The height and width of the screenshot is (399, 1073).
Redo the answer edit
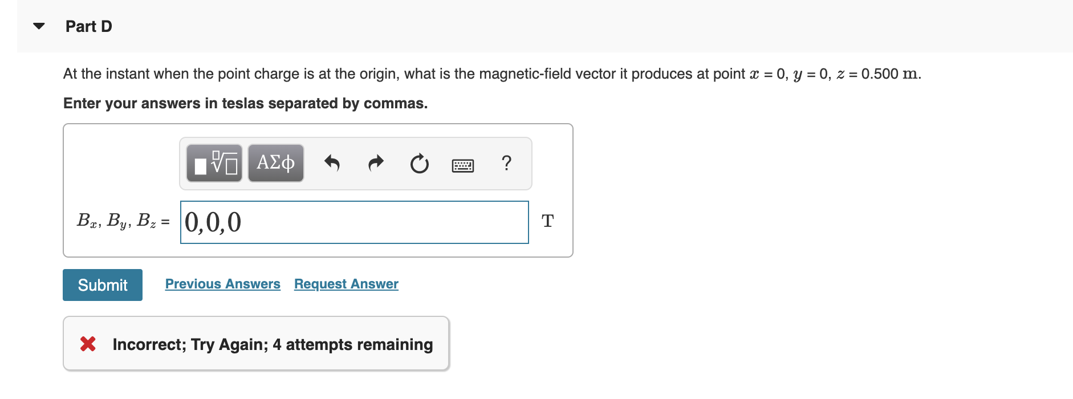(x=376, y=164)
